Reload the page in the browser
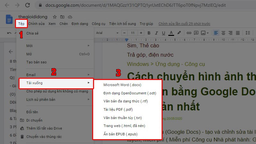The width and height of the screenshot is (256, 144). coord(28,5)
